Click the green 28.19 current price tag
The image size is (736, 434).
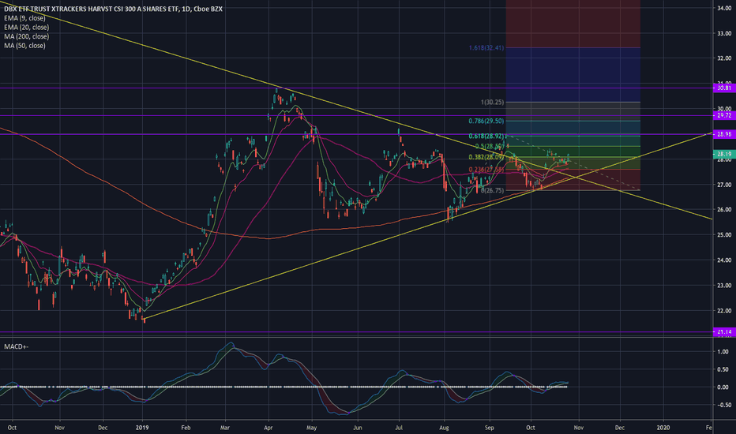(723, 154)
